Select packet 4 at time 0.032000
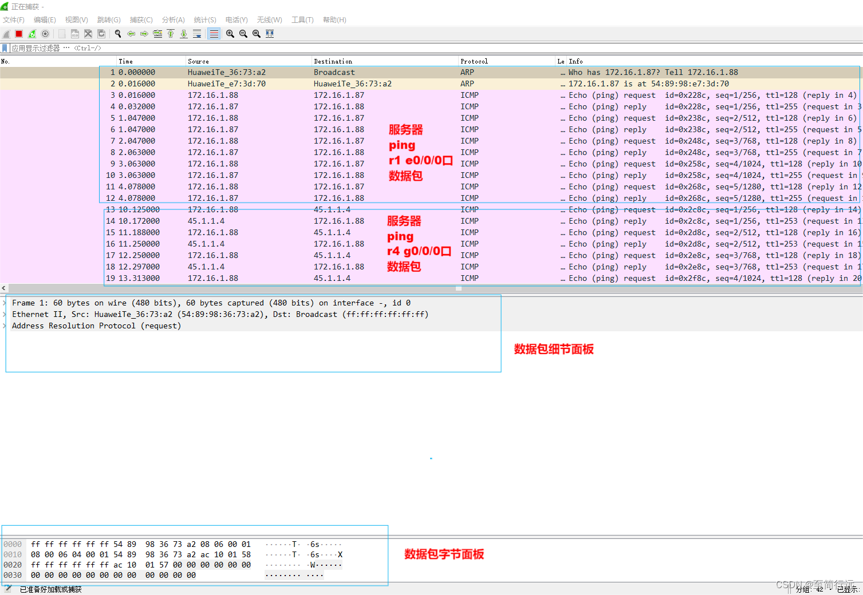 [x=431, y=106]
